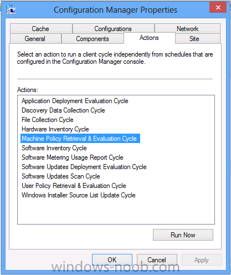The height and width of the screenshot is (275, 231).
Task: Select Hardware Inventory Cycle action
Action: click(55, 129)
